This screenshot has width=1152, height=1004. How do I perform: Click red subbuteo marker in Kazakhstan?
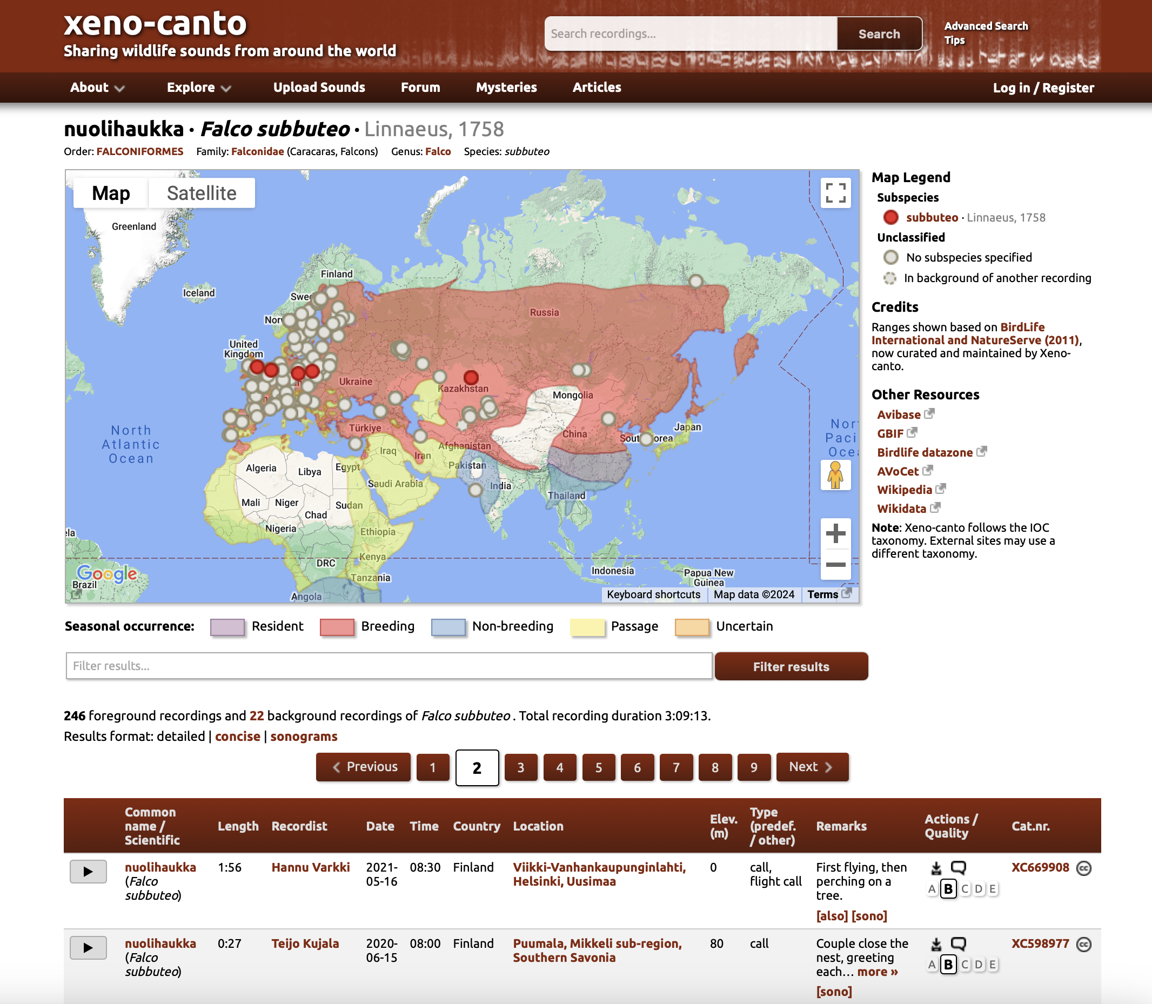click(471, 377)
